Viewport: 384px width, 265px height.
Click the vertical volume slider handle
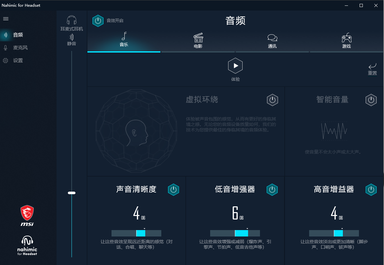pos(72,193)
